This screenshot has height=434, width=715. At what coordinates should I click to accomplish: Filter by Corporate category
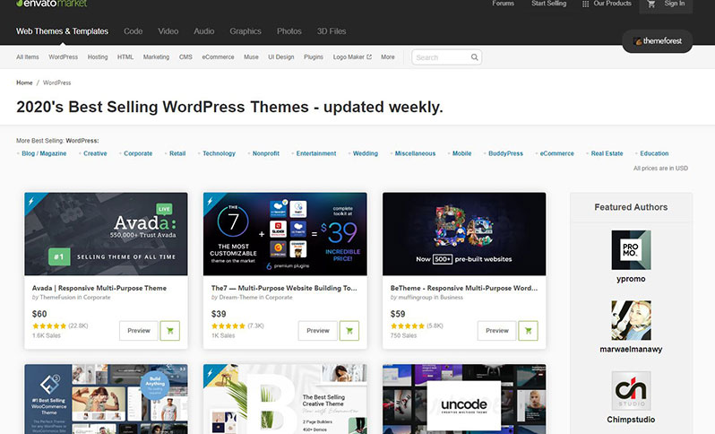click(138, 153)
